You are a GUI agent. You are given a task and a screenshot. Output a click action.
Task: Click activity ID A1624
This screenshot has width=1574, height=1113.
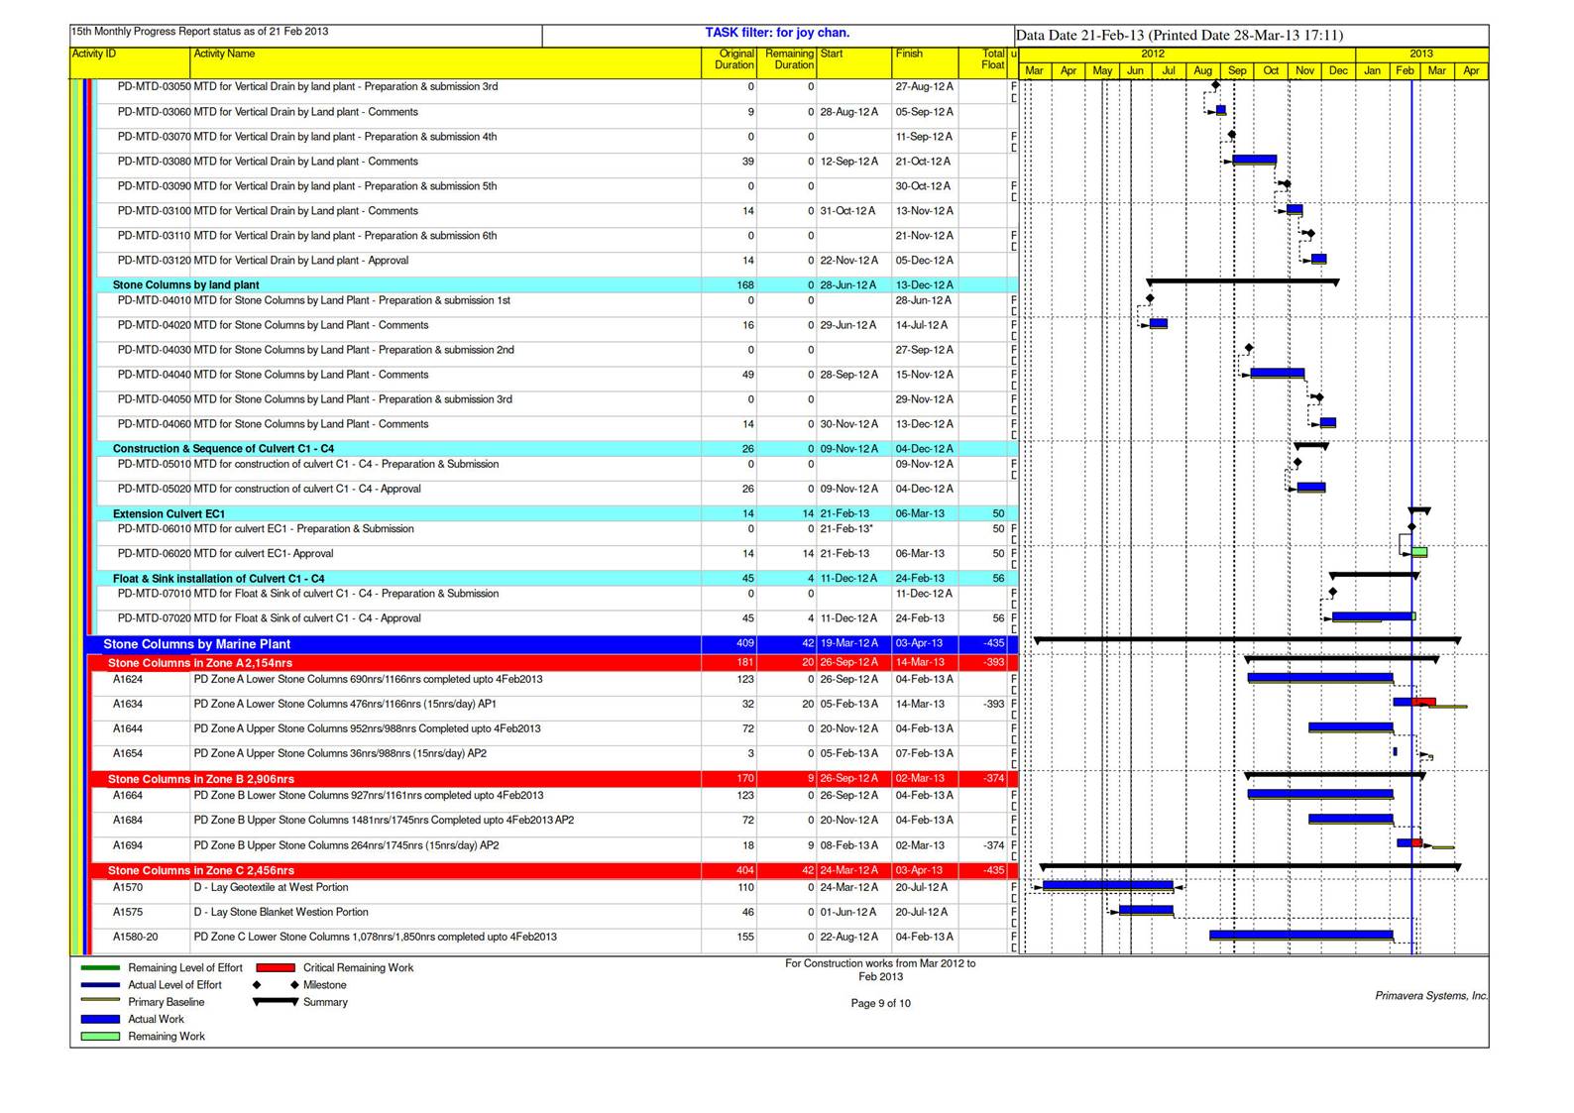click(127, 680)
